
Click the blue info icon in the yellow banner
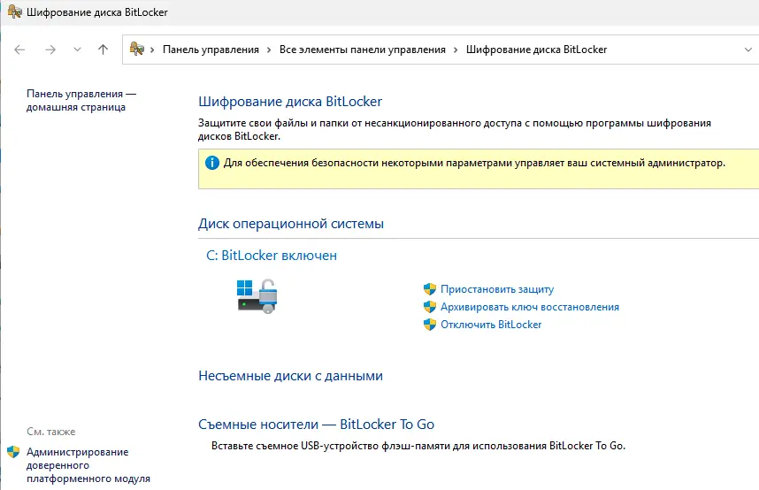[x=211, y=163]
